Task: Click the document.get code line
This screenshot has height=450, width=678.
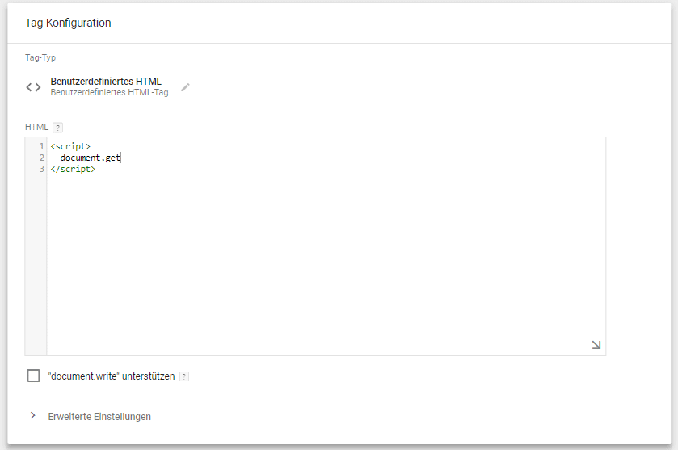Action: click(90, 158)
